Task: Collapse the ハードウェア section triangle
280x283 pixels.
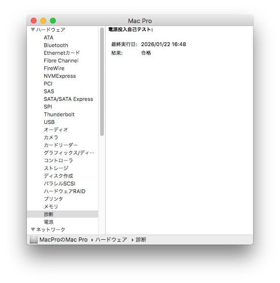Action: tap(33, 29)
